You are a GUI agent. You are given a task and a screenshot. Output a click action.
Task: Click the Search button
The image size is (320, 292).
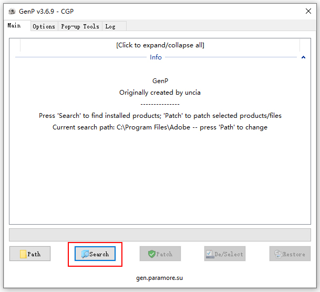95,254
